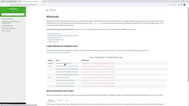189x106 pixels.
Task: Open the Chrome profile avatar
Action: pyautogui.click(x=184, y=5)
